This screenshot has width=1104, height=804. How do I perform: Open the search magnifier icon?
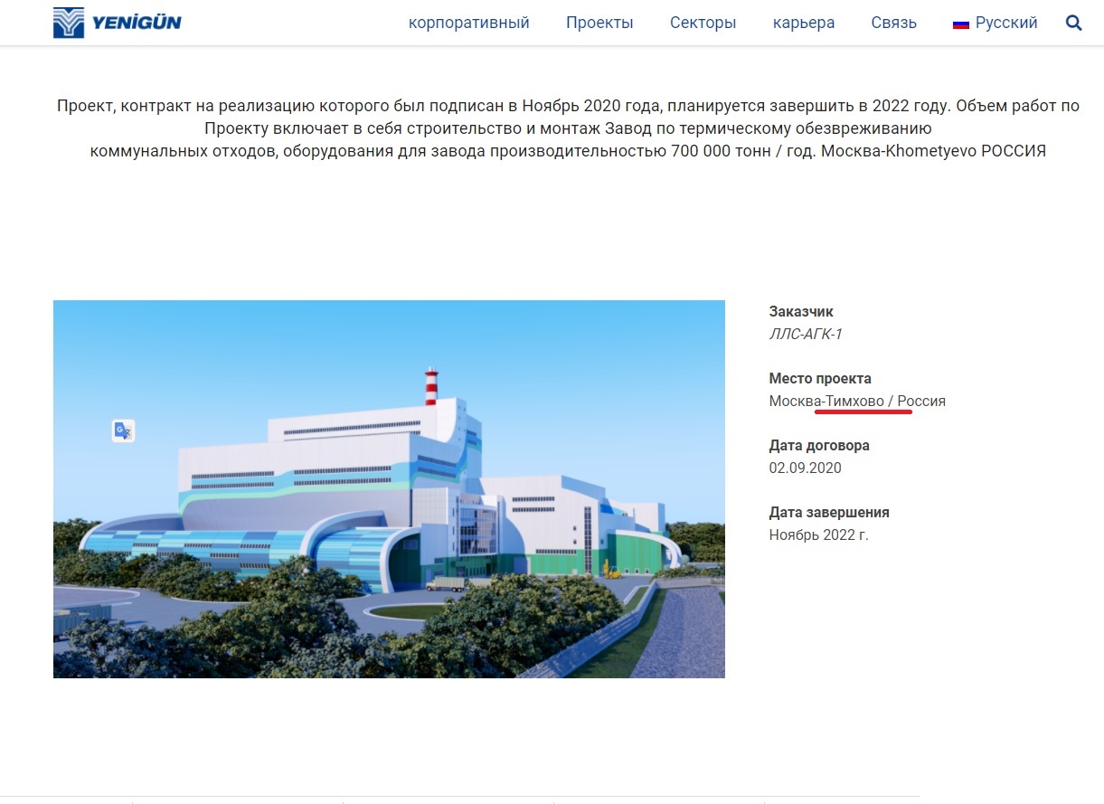click(x=1074, y=23)
